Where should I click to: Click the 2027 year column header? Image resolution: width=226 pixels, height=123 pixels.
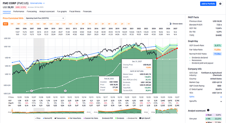coord(175,29)
